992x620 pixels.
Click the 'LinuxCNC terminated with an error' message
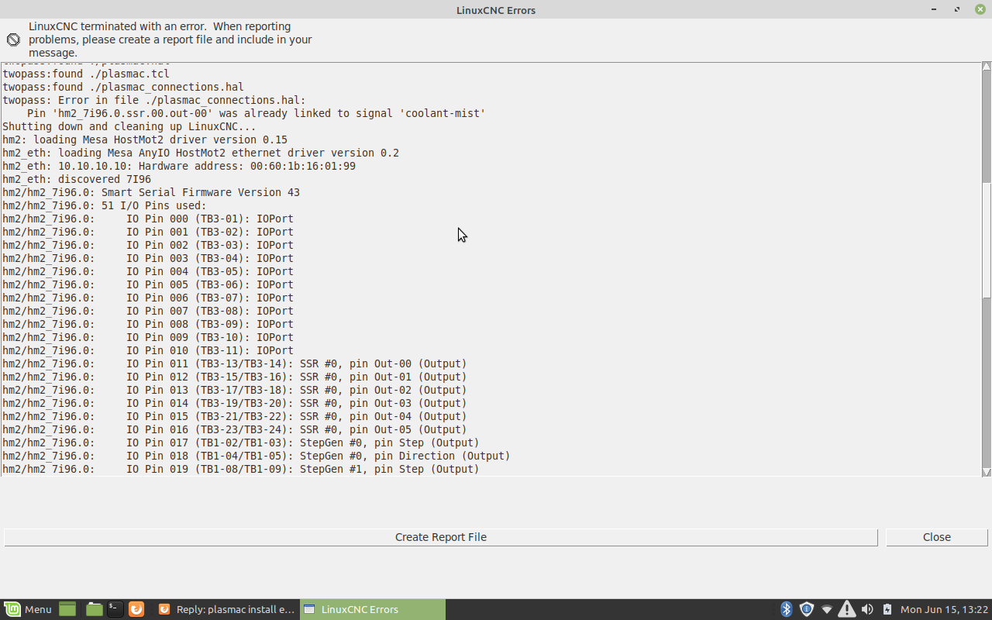tap(170, 40)
